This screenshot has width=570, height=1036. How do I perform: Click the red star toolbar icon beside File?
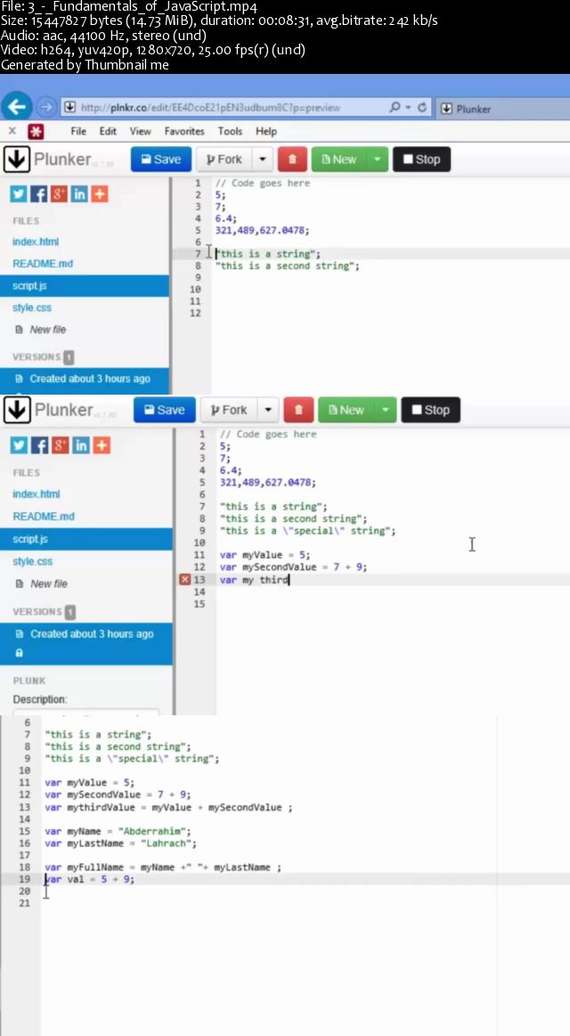tap(36, 131)
